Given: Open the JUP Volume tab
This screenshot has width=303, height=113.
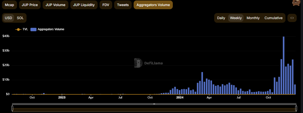Looking at the screenshot, I should 55,5.
